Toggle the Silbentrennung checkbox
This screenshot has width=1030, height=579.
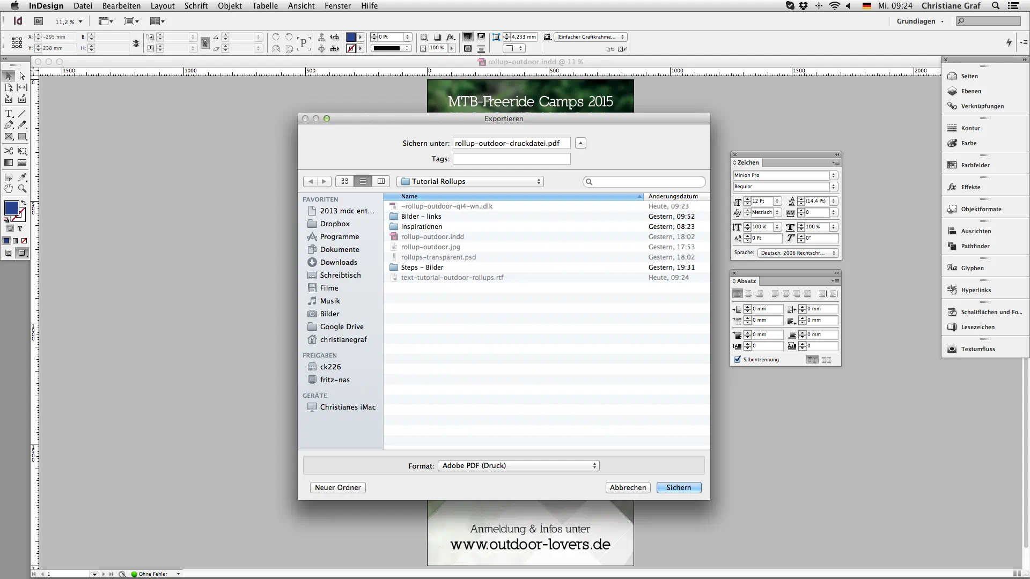(x=737, y=359)
